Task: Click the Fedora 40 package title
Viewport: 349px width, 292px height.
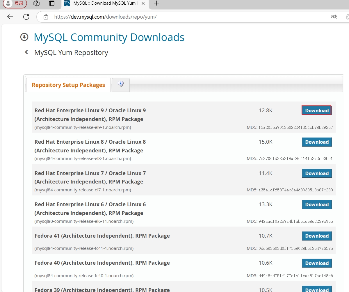Action: pyautogui.click(x=102, y=263)
